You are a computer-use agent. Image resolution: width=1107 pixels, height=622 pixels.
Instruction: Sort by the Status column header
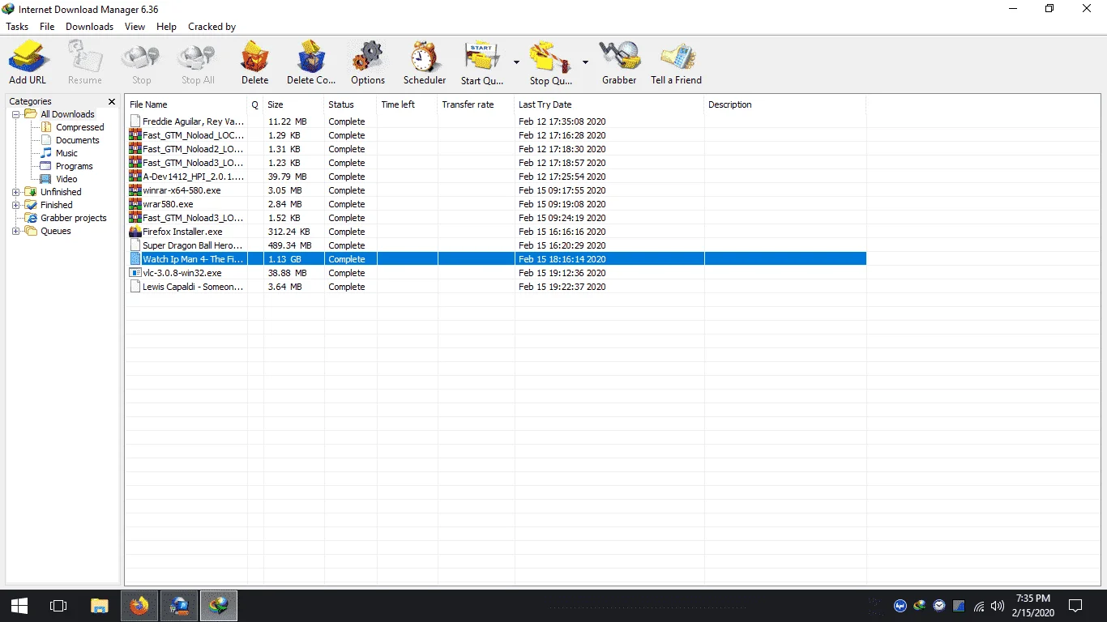[x=350, y=104]
